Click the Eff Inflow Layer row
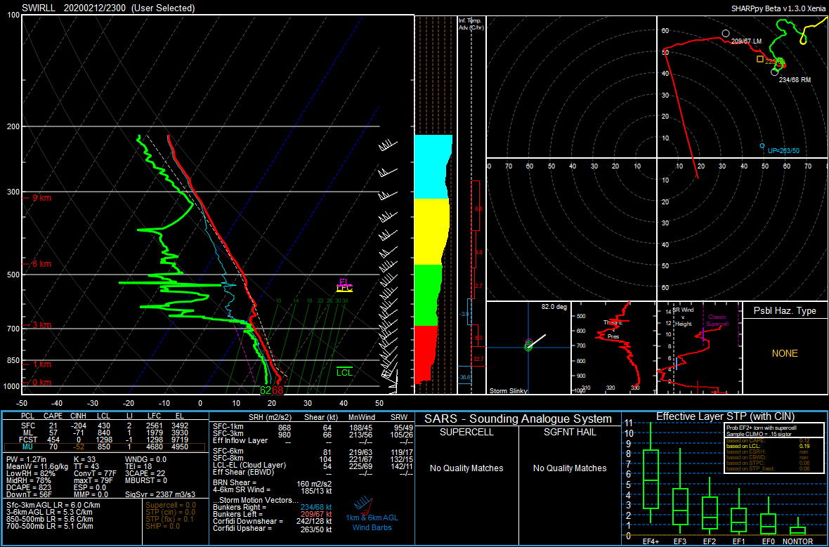This screenshot has height=547, width=829. 313,440
